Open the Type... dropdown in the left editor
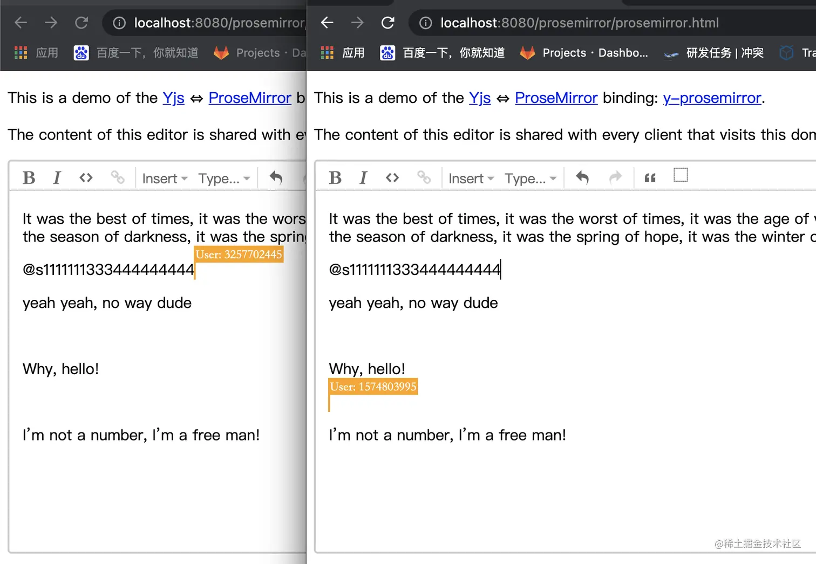This screenshot has width=816, height=564. tap(224, 178)
